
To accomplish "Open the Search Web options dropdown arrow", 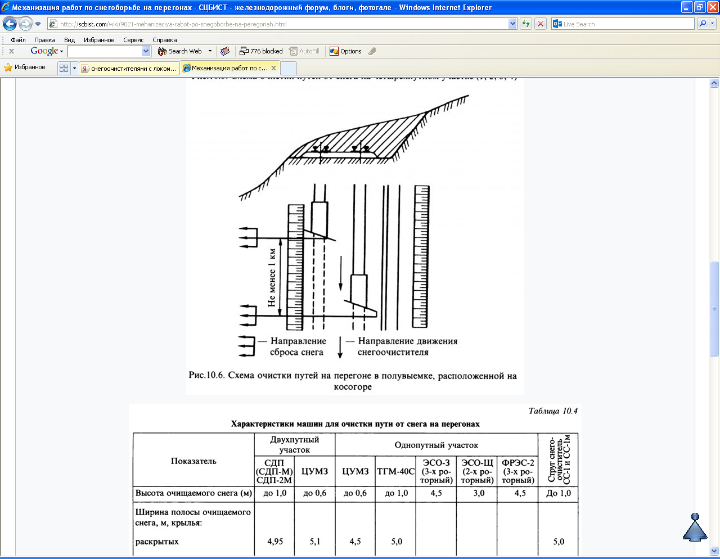I will pos(210,51).
